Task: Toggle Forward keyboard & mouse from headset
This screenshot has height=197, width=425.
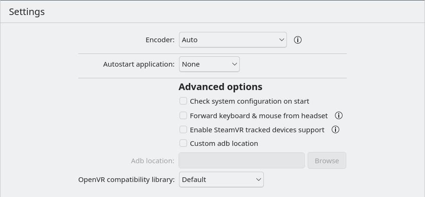Action: click(x=183, y=115)
